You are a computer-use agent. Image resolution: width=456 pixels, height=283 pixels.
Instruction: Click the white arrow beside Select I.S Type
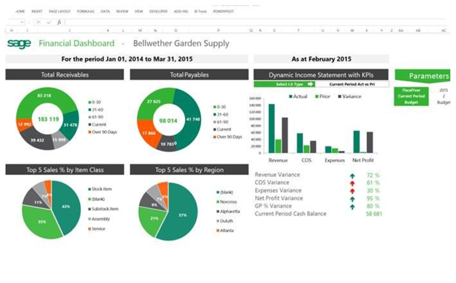point(310,84)
